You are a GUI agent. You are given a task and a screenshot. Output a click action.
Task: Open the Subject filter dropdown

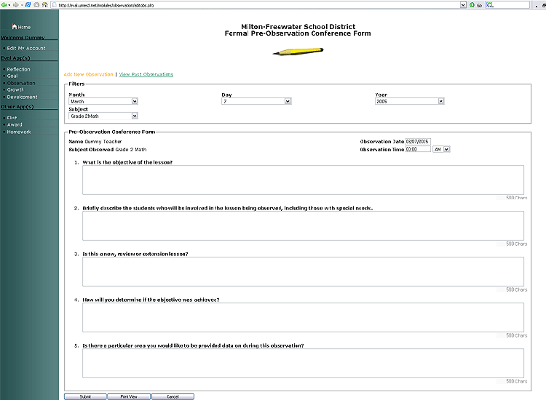[x=135, y=116]
